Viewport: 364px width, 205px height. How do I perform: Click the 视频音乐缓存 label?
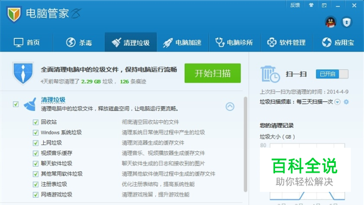coord(57,153)
